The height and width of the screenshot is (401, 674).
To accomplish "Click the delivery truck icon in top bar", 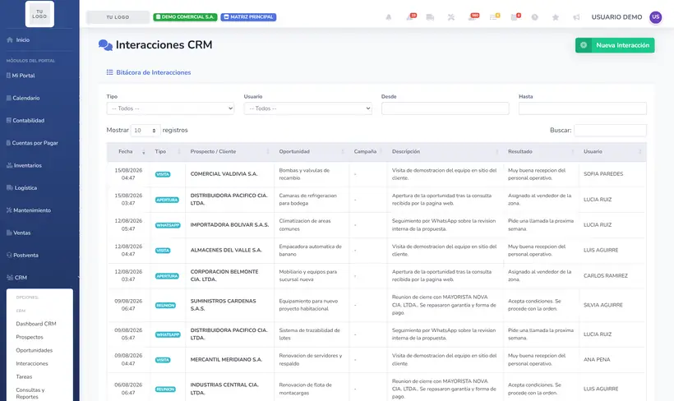I will point(430,17).
